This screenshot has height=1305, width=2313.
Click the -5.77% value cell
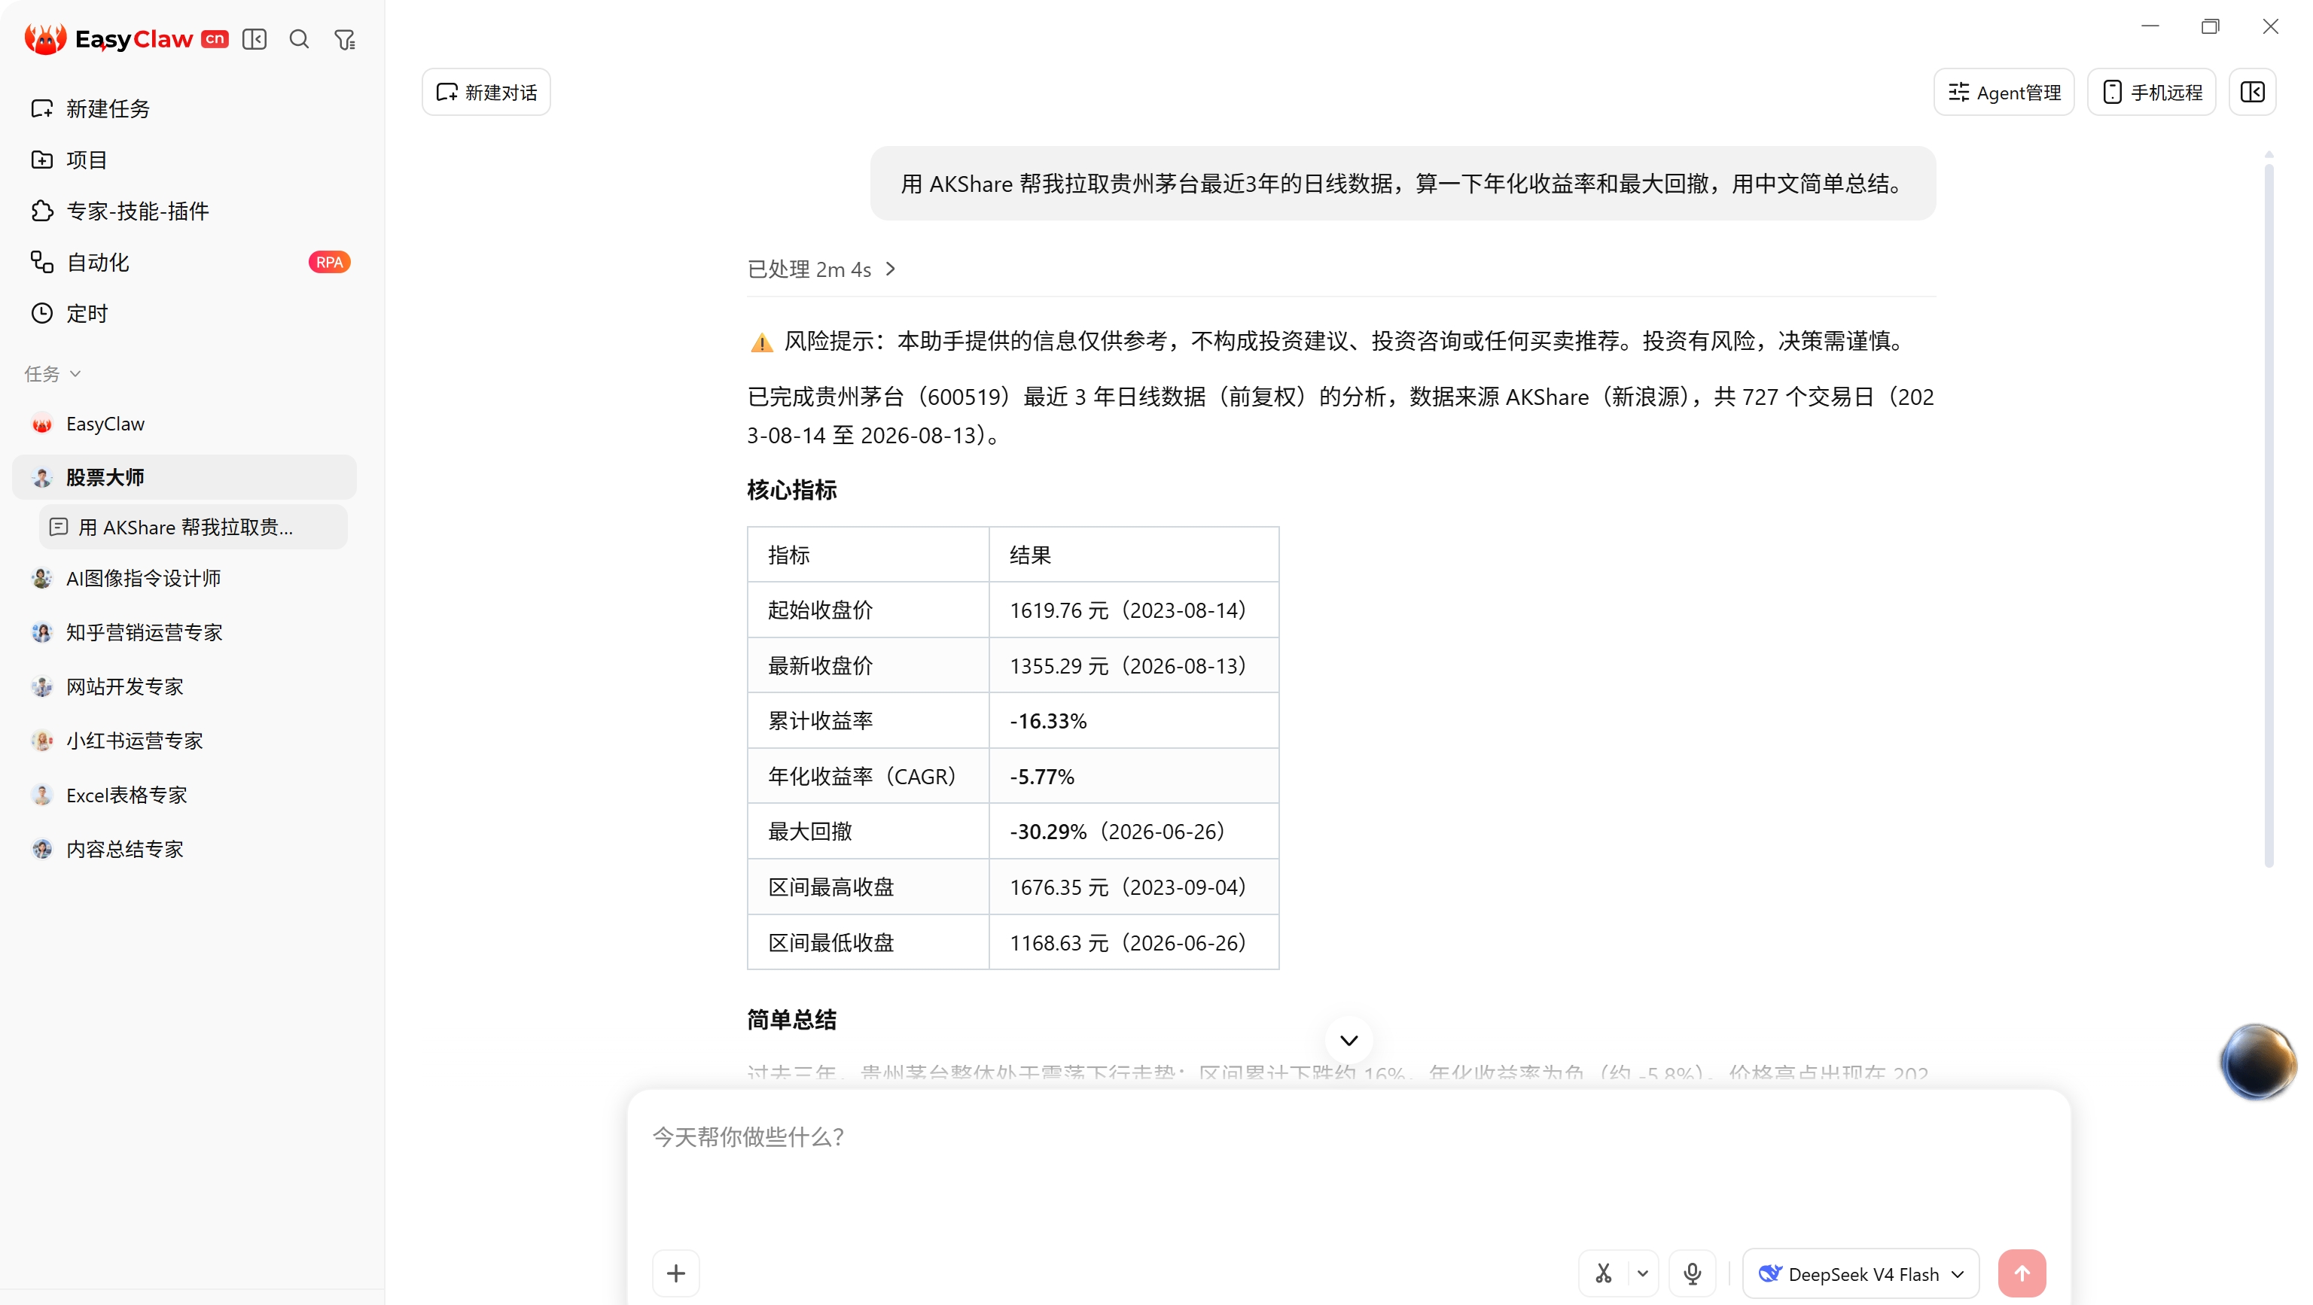[1133, 777]
